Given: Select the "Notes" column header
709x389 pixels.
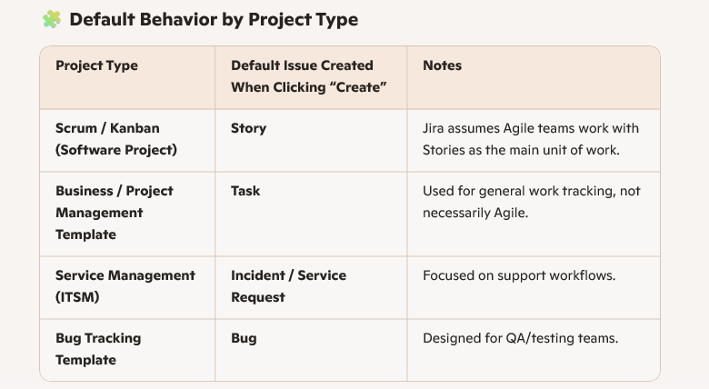Looking at the screenshot, I should point(442,65).
